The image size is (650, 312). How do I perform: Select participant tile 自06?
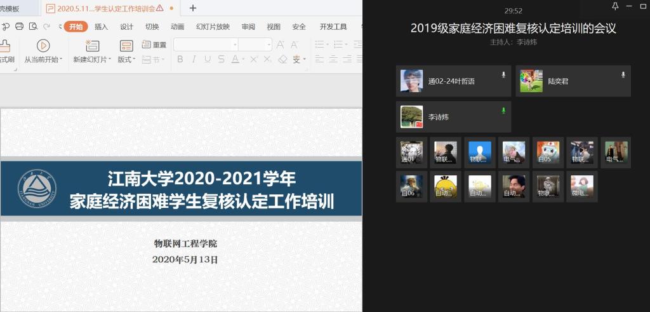[x=411, y=186]
